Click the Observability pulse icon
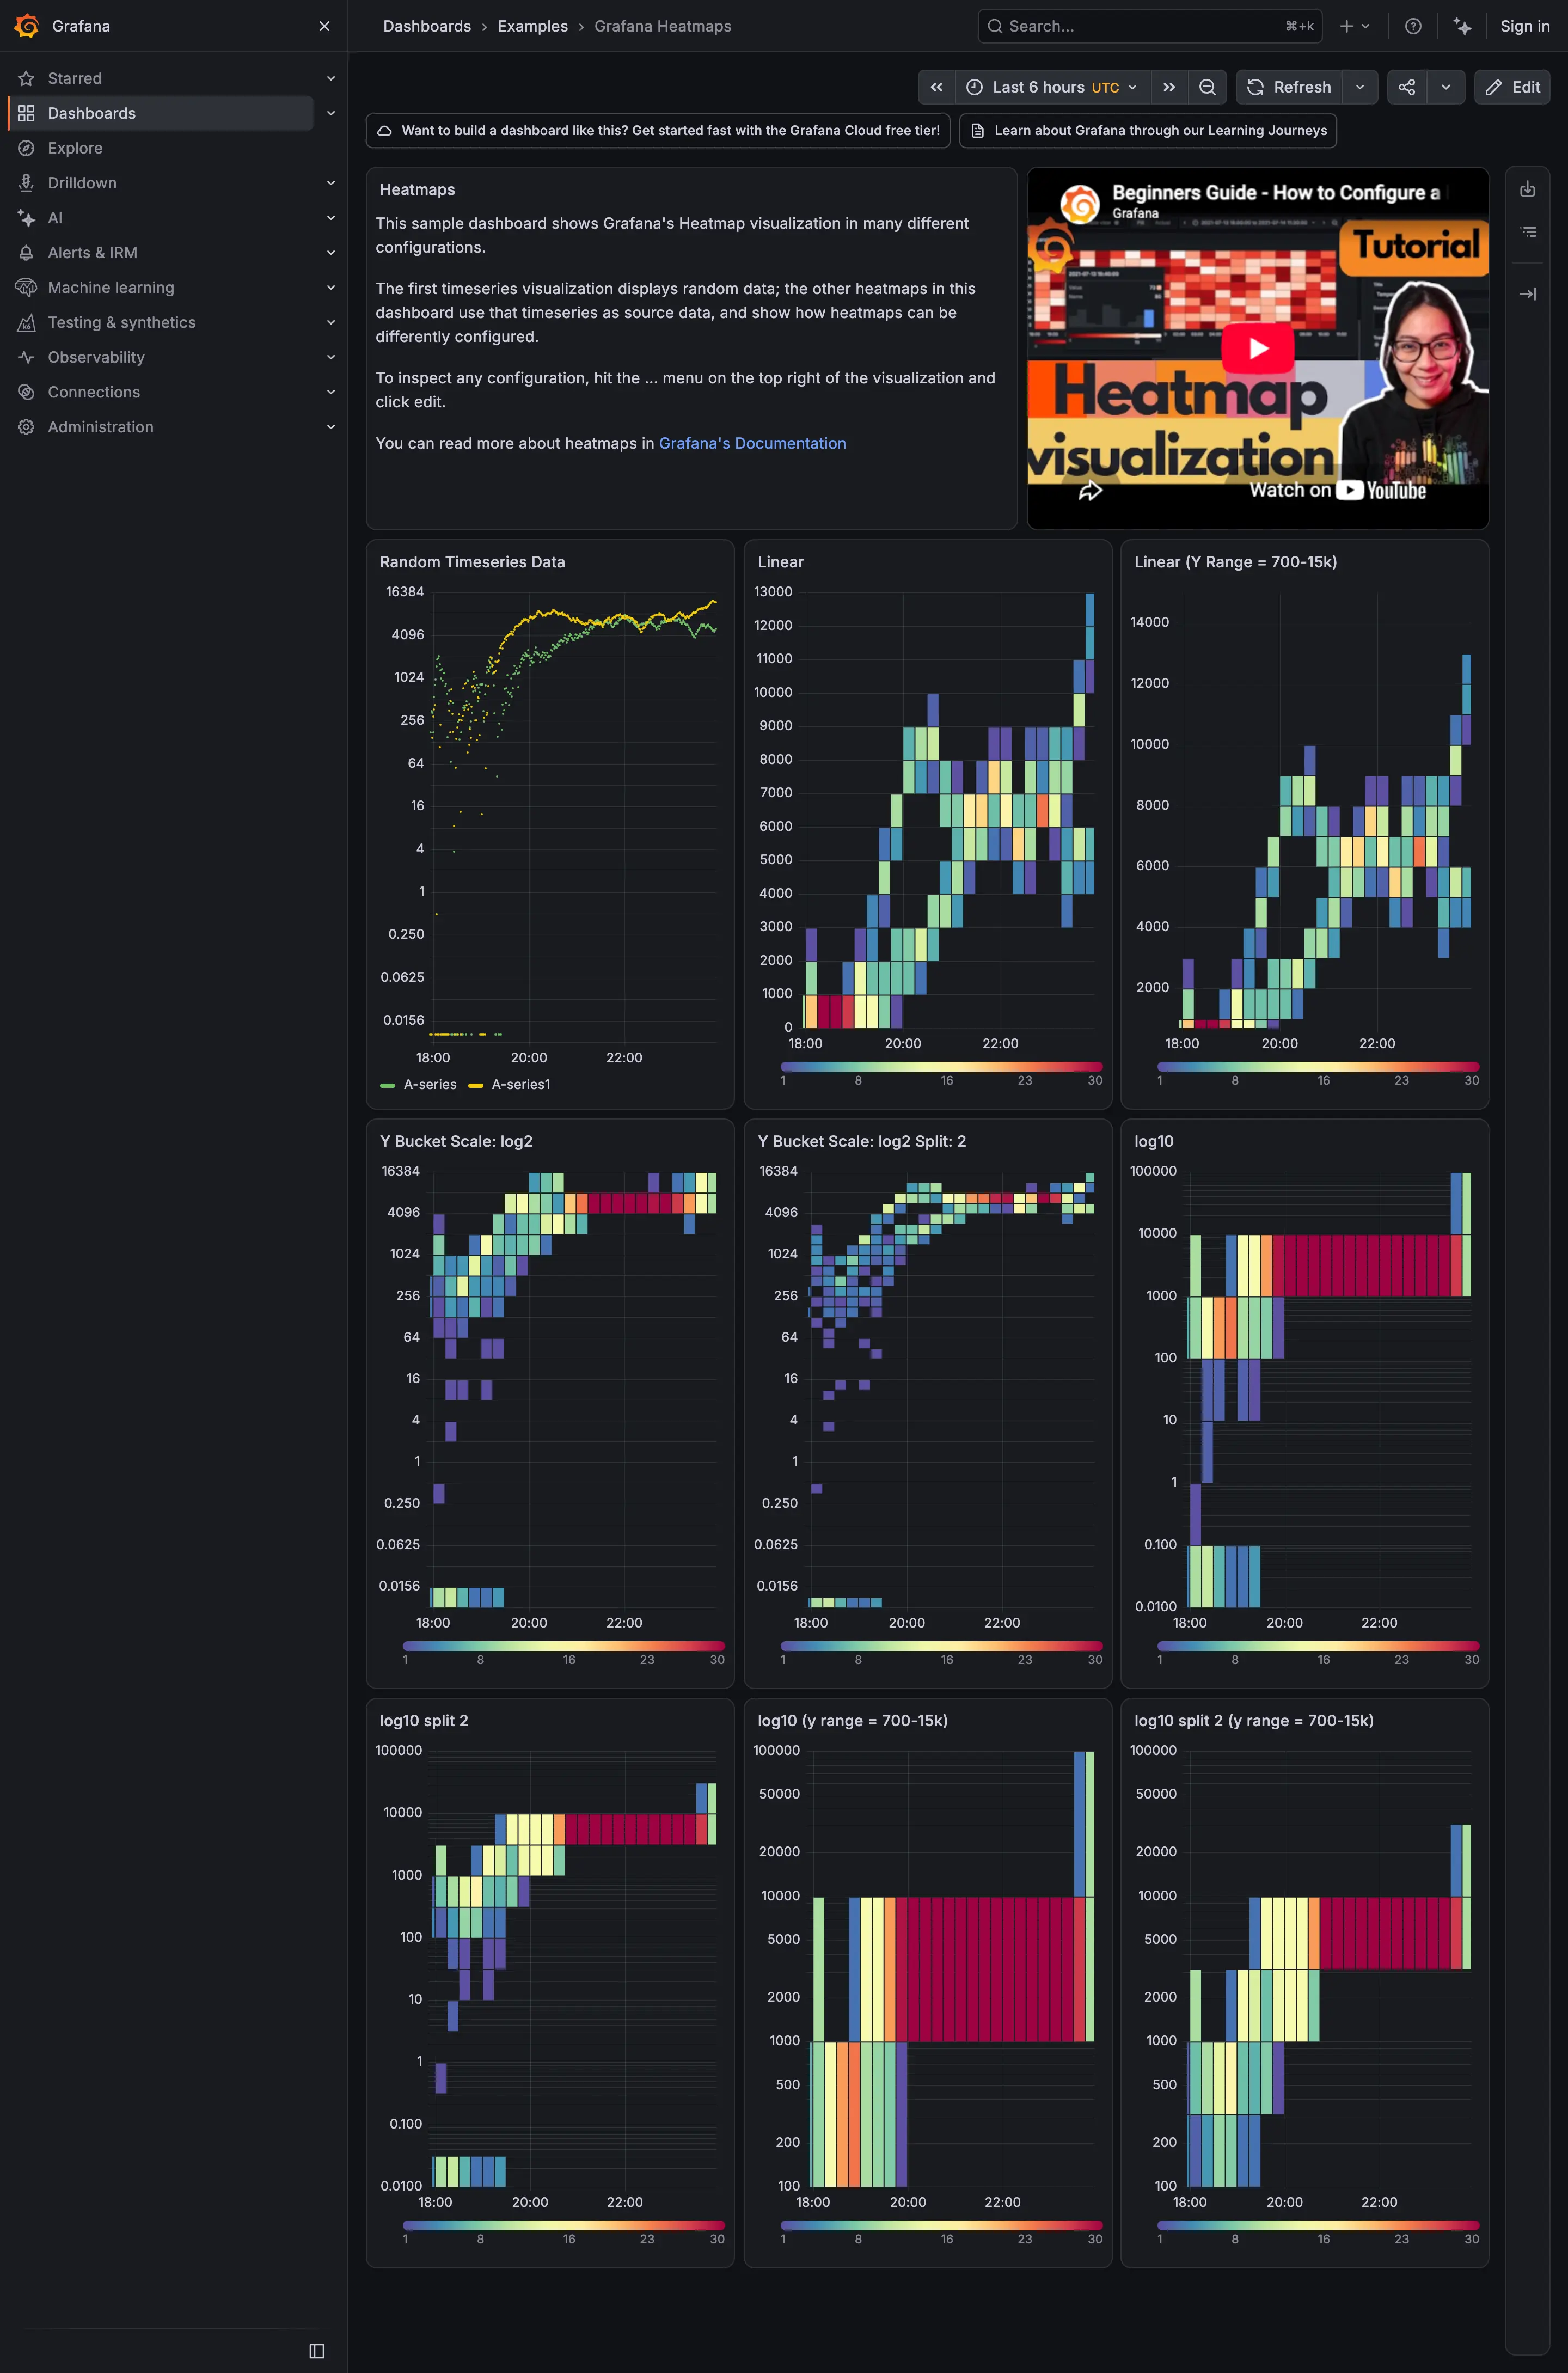 26,357
